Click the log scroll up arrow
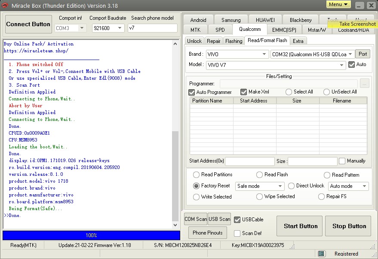This screenshot has width=378, height=259. 175,44
